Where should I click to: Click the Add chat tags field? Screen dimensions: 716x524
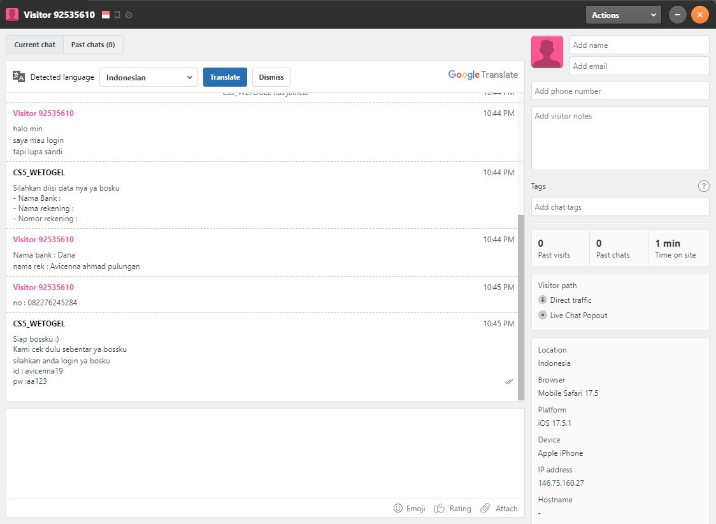[620, 207]
